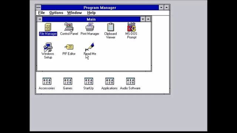Screen dimensions: 237x133
Task: Click the 'PIF Editor' label text
Action: point(69,54)
